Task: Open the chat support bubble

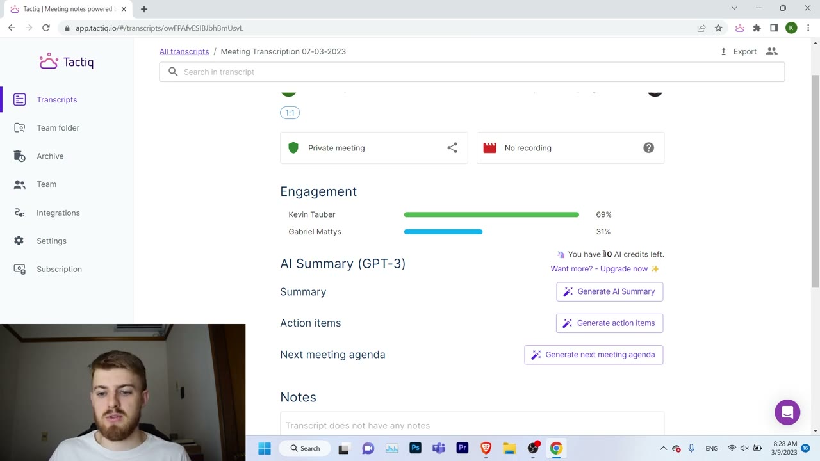Action: [x=787, y=412]
